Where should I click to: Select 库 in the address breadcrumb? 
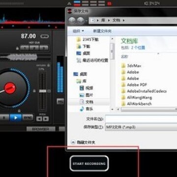pos(103,21)
